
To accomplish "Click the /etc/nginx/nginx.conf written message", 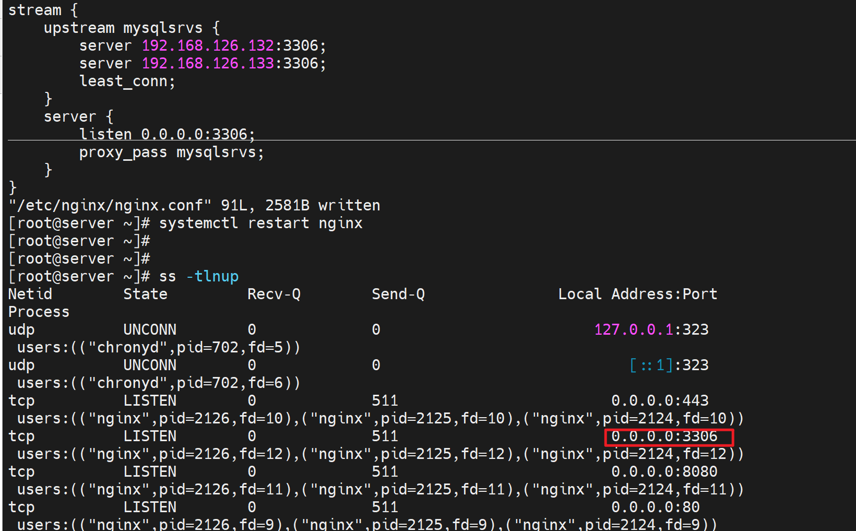I will [194, 206].
